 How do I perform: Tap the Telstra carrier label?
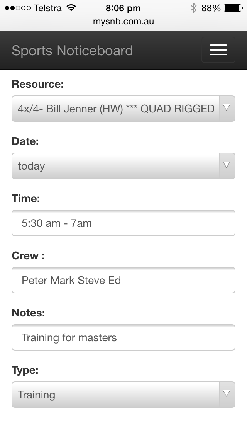click(x=48, y=8)
